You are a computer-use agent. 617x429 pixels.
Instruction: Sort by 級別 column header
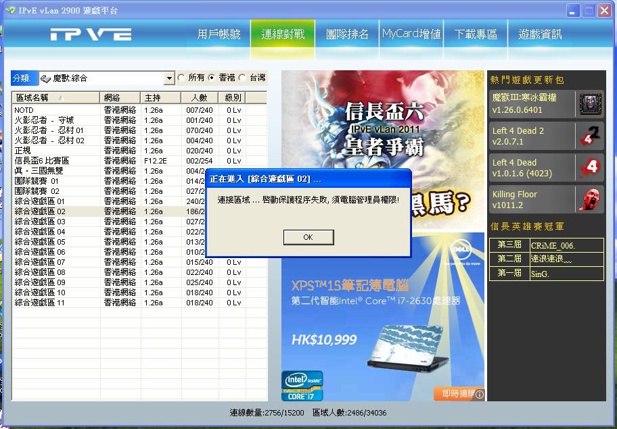(232, 98)
